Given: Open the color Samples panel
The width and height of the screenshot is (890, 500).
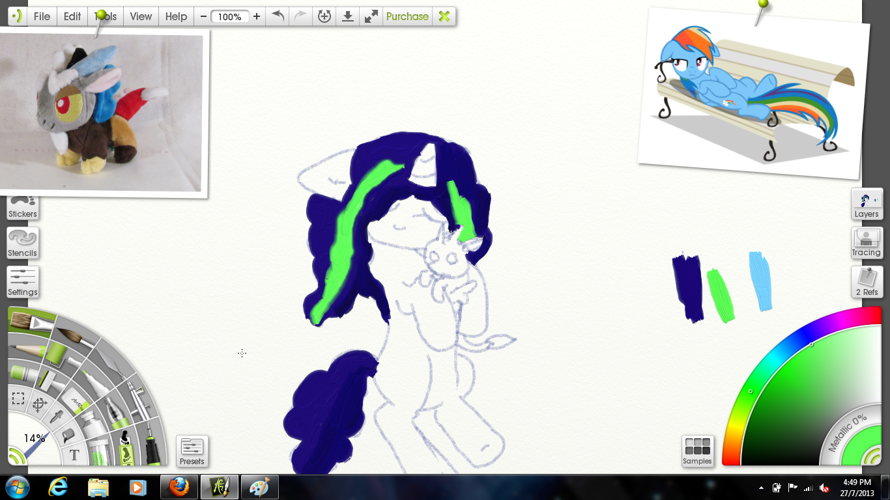Looking at the screenshot, I should pyautogui.click(x=697, y=451).
